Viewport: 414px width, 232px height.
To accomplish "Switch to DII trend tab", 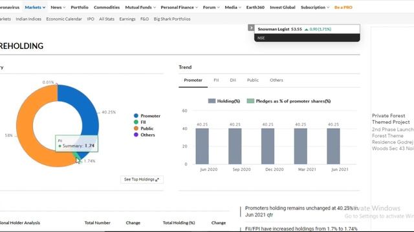I will click(x=233, y=80).
